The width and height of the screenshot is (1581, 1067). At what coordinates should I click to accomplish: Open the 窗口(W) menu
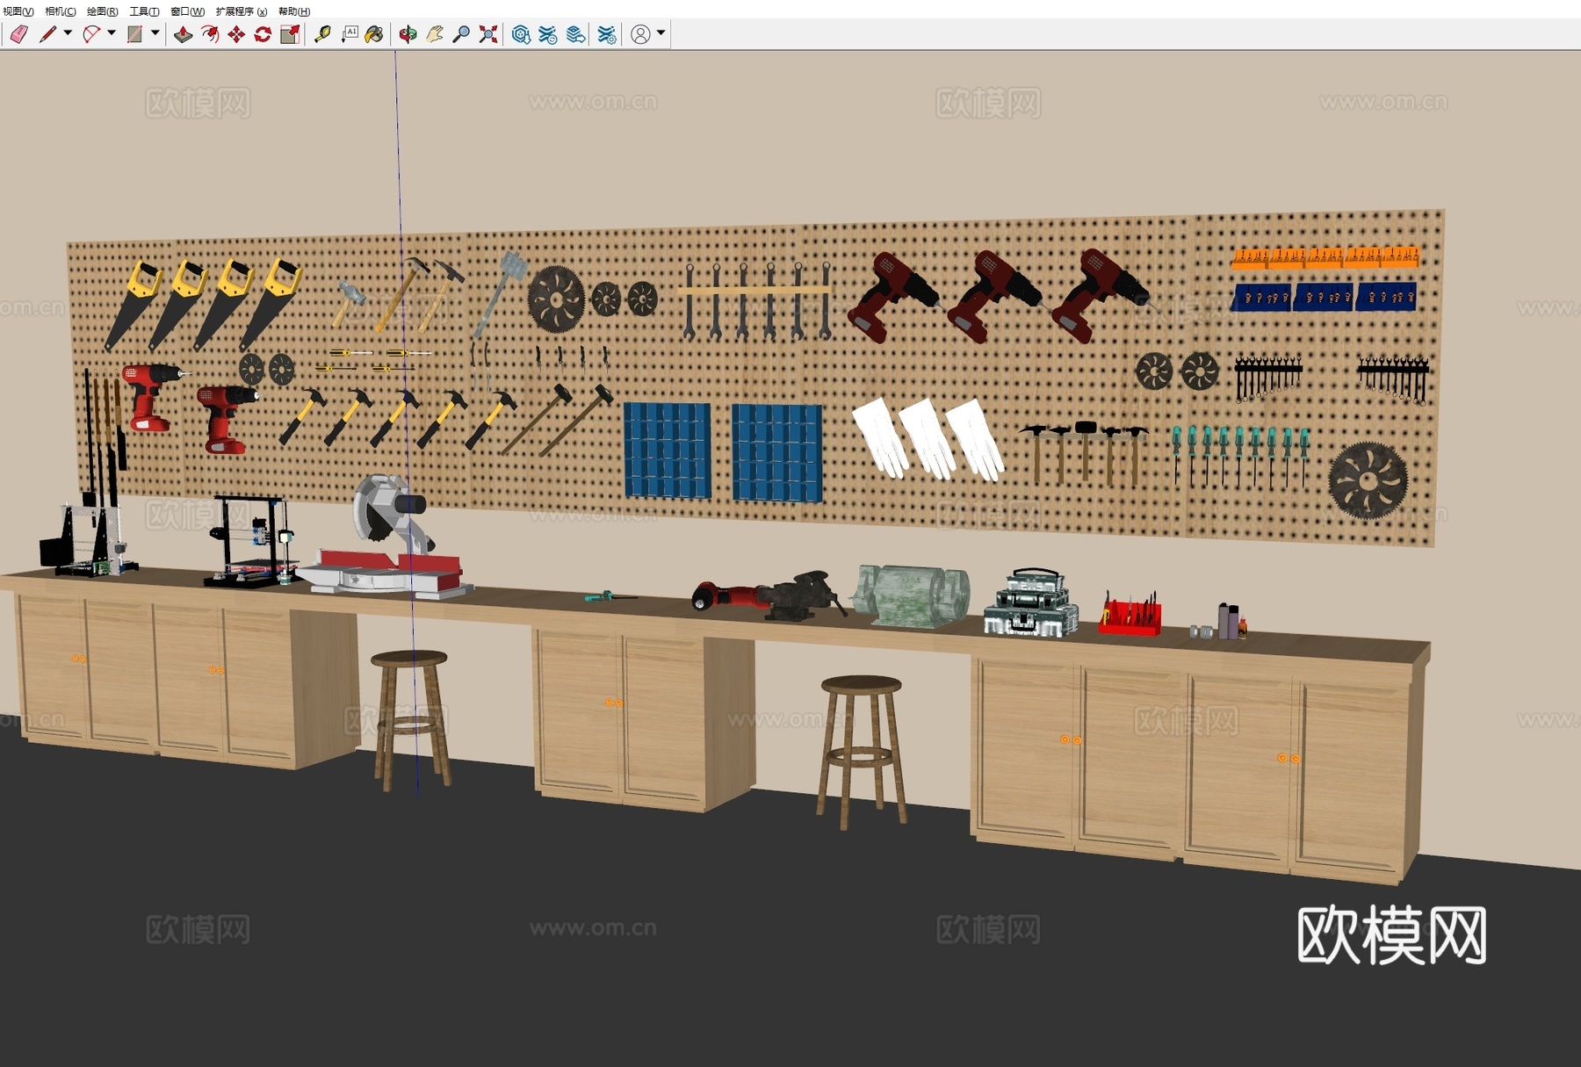188,11
